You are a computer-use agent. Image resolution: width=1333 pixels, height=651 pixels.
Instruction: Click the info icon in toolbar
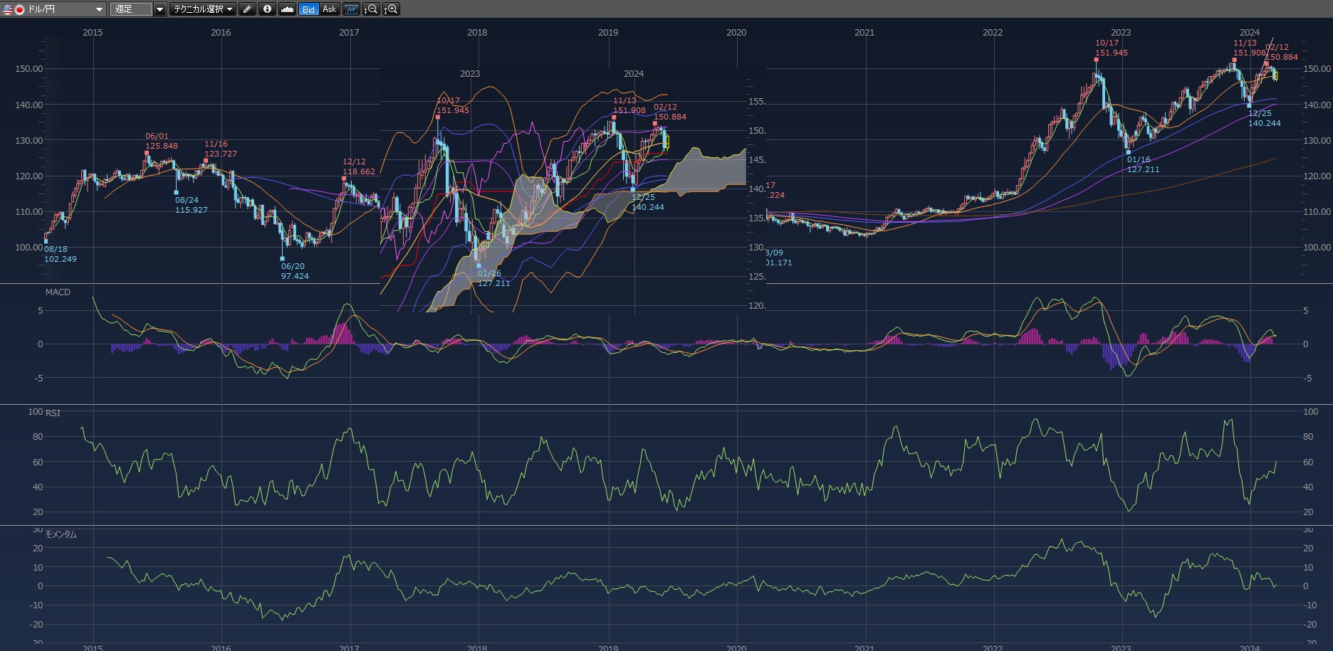click(267, 9)
